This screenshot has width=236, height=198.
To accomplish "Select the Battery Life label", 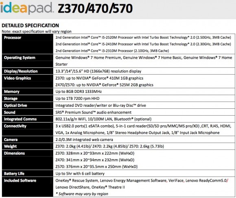I will point(14,174).
